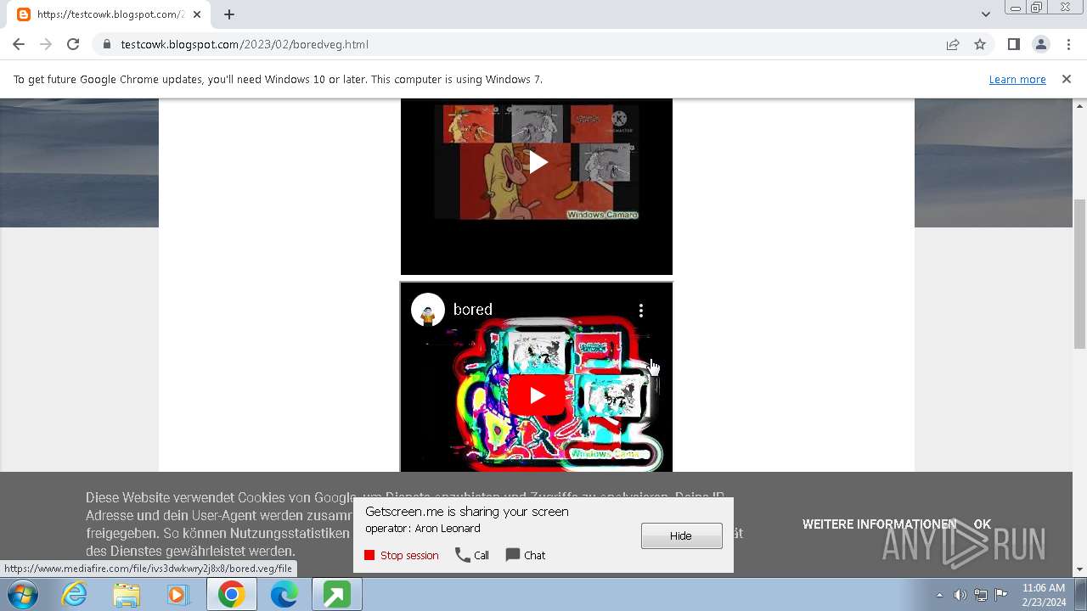Open the YouTube embed options menu
This screenshot has width=1087, height=611.
click(x=641, y=311)
